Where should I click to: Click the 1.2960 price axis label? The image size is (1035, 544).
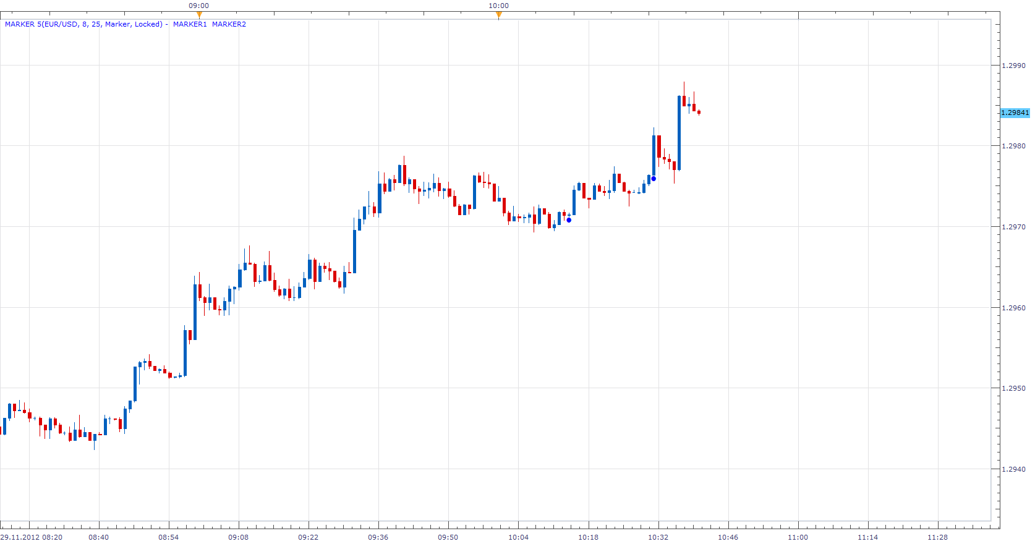tap(1013, 308)
